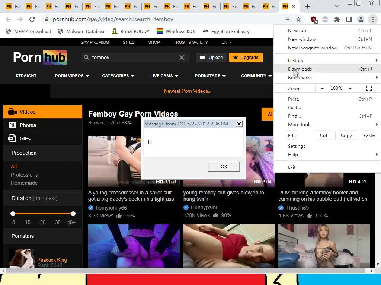Open the tab search chevron
Viewport: 381px width, 285px height.
point(336,7)
